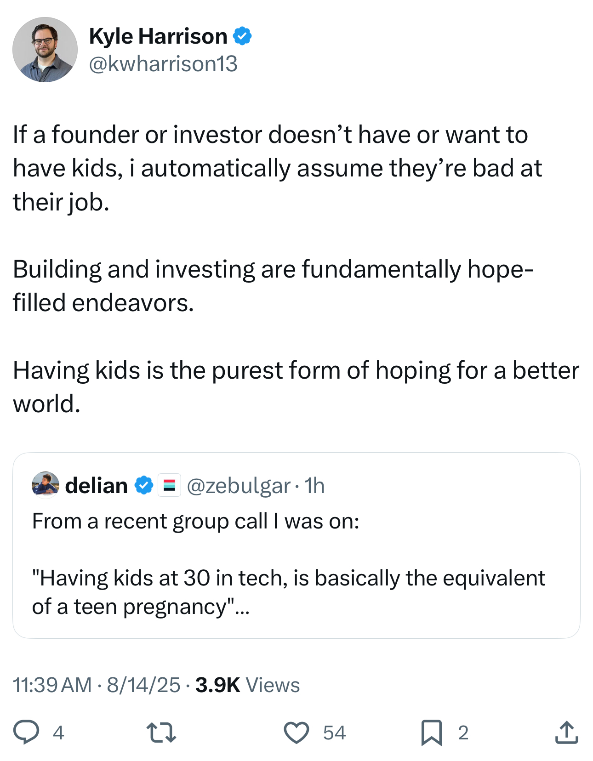The width and height of the screenshot is (593, 761).
Task: Open the share menu with the share icon
Action: point(566,732)
